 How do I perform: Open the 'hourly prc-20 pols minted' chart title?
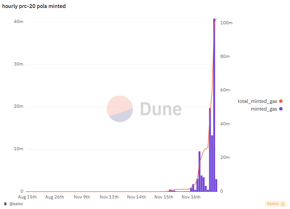[x=34, y=6]
